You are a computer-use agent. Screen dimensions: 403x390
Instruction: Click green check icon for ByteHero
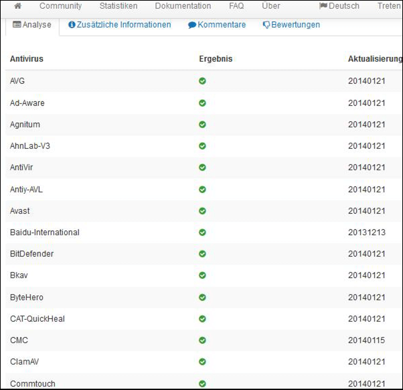(202, 298)
